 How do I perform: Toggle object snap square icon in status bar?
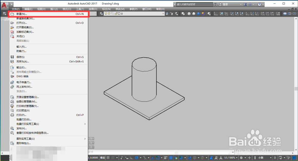[158, 158]
